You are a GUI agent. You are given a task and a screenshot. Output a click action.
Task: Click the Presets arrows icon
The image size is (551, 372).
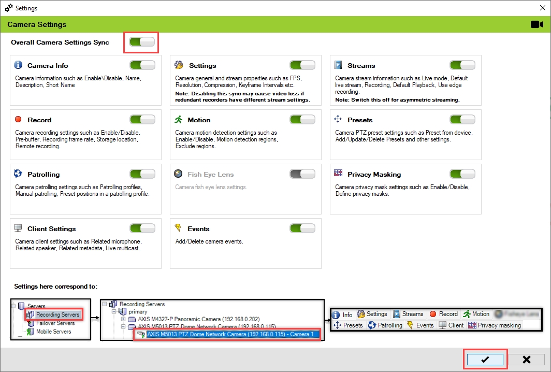[338, 120]
